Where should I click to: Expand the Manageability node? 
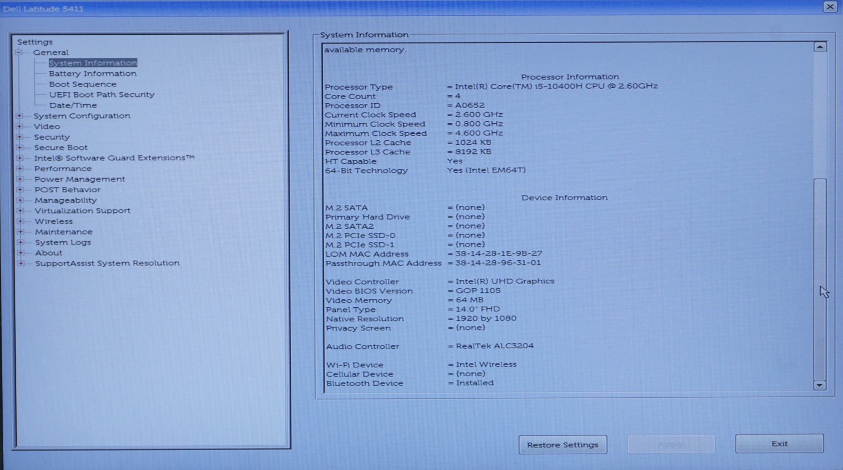20,200
